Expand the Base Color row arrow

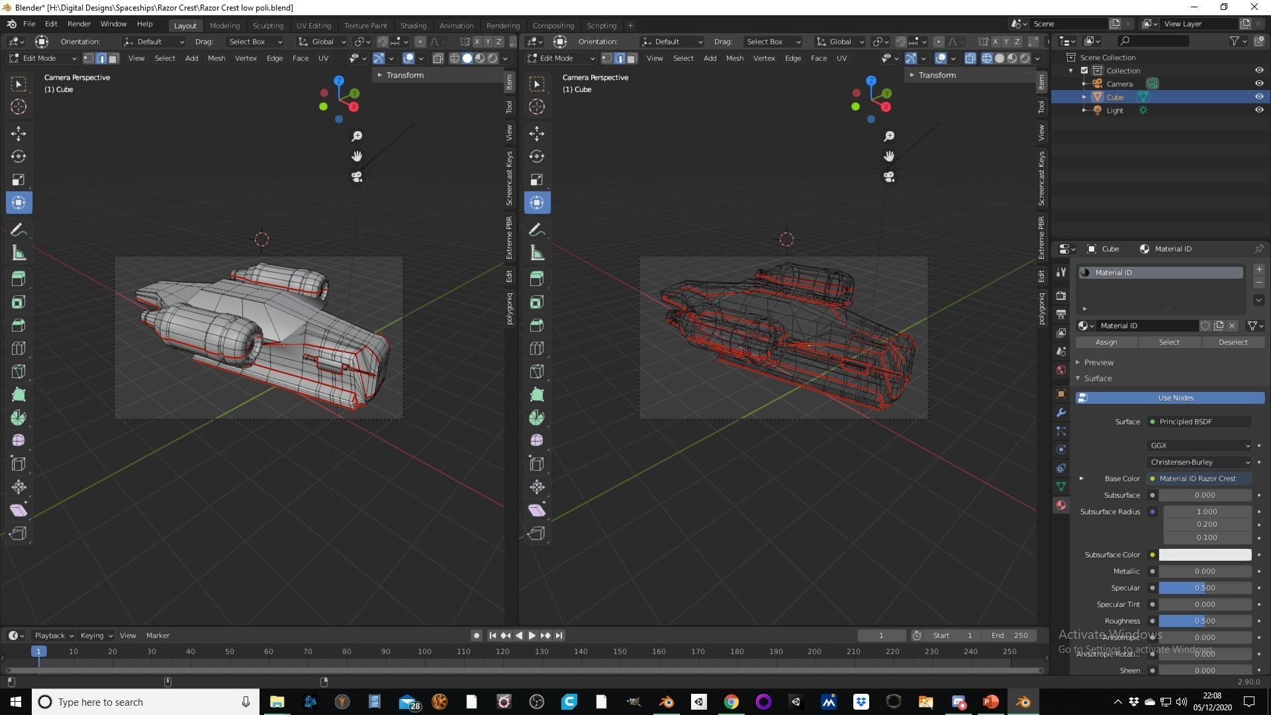click(x=1082, y=479)
